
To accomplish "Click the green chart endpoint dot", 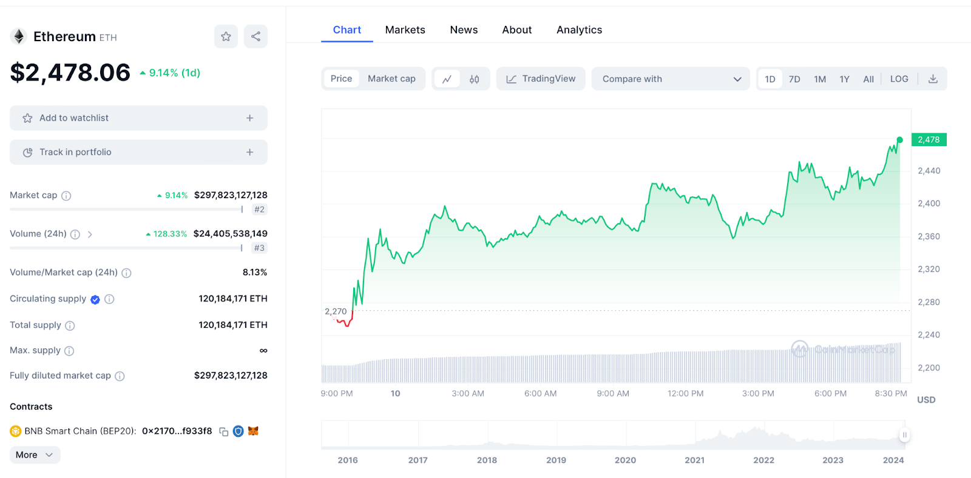I will [x=899, y=140].
